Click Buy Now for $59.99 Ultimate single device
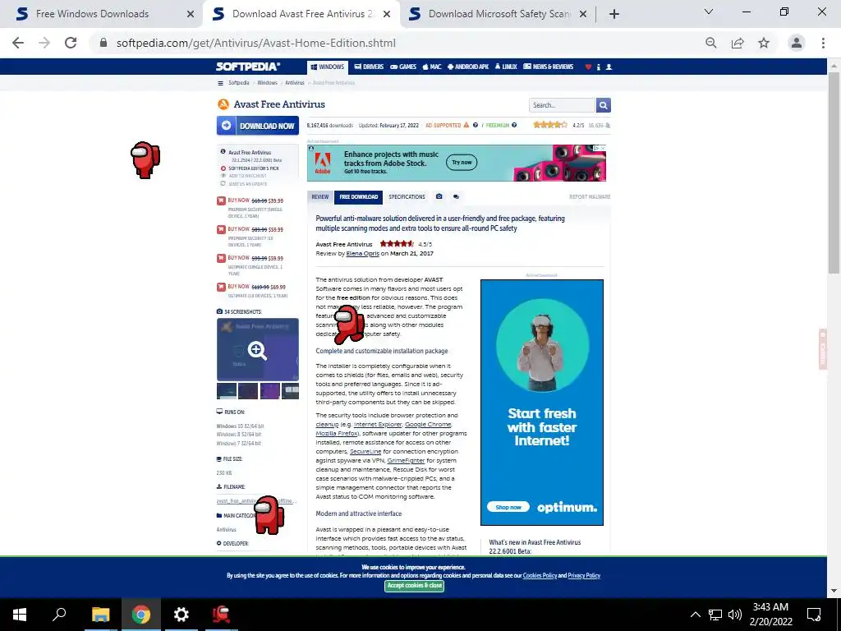The image size is (841, 631). [250, 258]
